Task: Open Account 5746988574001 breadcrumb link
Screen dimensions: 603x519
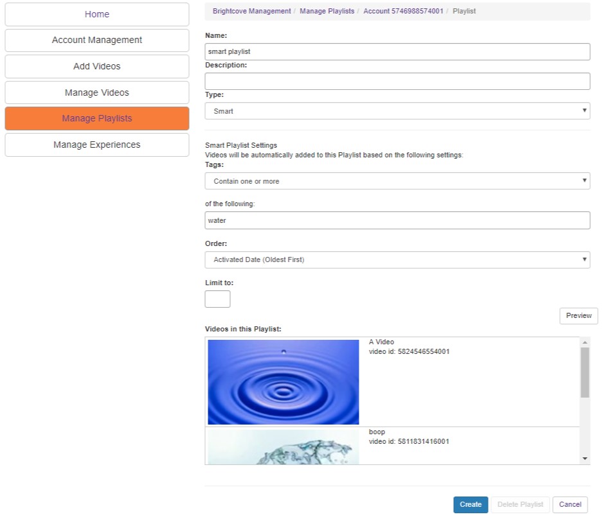Action: [x=403, y=12]
